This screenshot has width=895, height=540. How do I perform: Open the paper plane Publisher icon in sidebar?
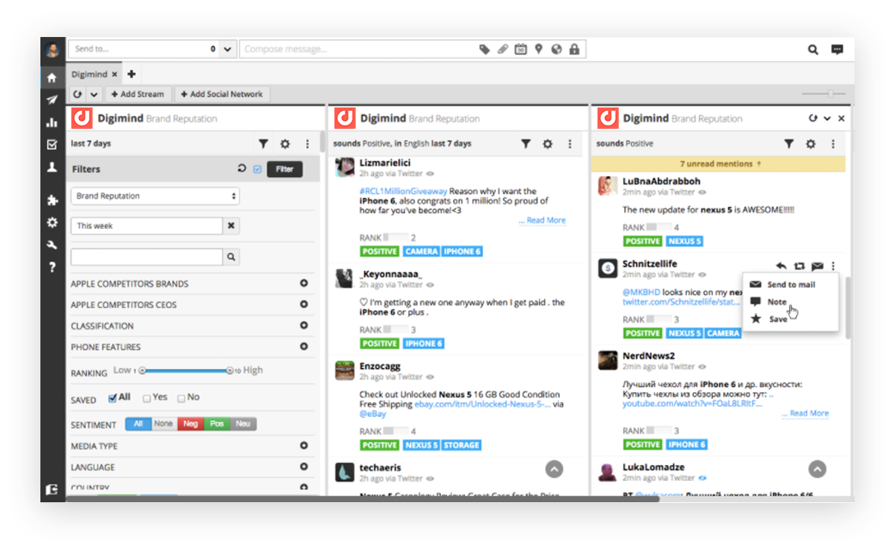[52, 100]
